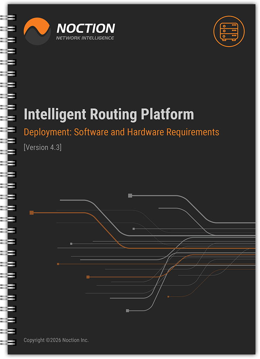
Task: Click the bottommost gray square node
Action: pos(128,311)
